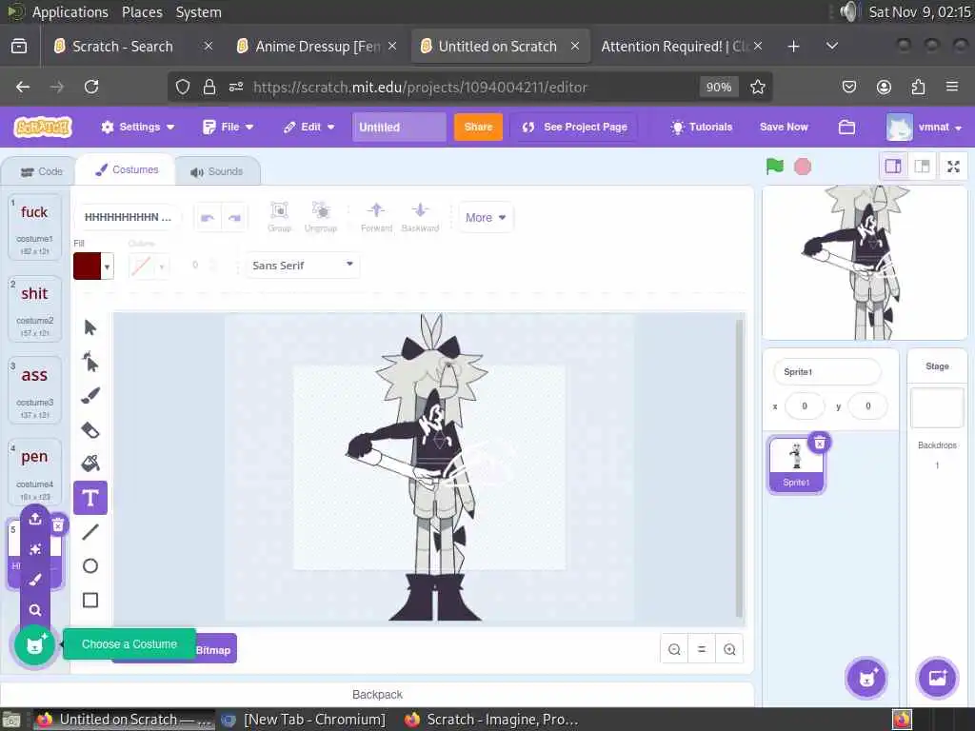The width and height of the screenshot is (975, 731).
Task: Switch to large stage layout
Action: 922,167
